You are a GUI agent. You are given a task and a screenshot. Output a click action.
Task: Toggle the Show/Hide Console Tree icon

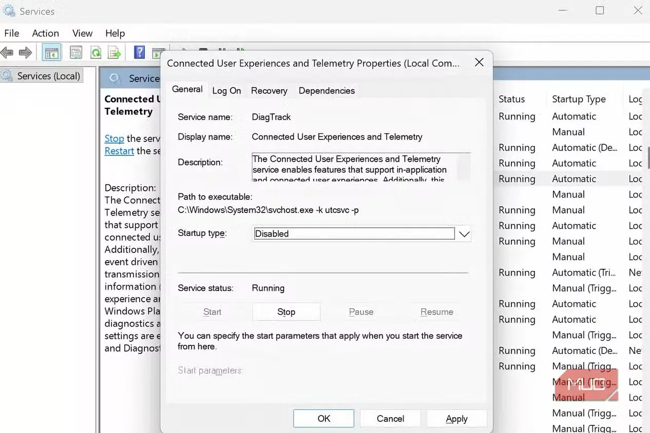51,52
